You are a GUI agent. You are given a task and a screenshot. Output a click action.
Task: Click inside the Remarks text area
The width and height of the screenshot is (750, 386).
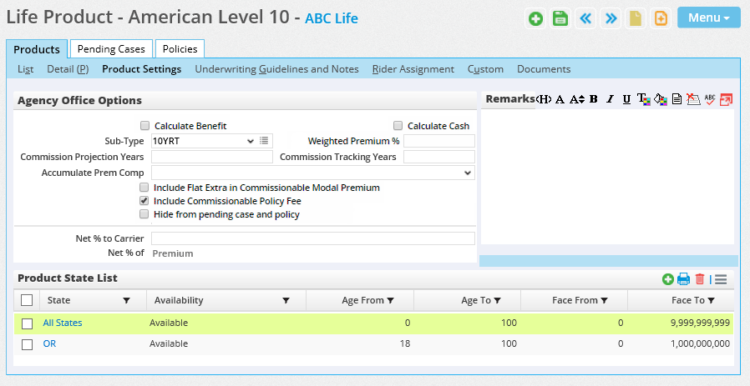(607, 176)
